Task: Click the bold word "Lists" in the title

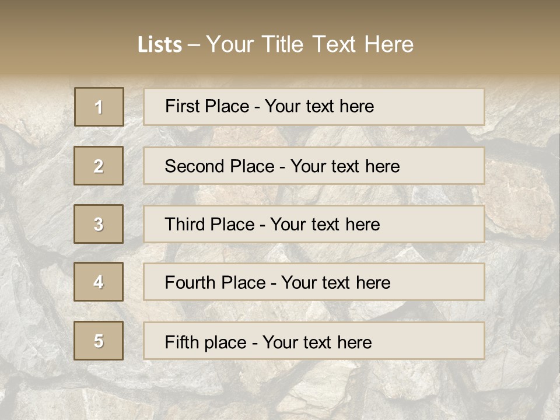Action: click(x=159, y=45)
